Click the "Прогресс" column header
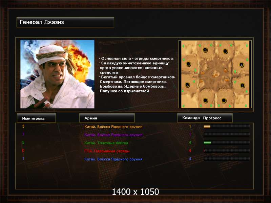271x203 pixels. click(212, 118)
